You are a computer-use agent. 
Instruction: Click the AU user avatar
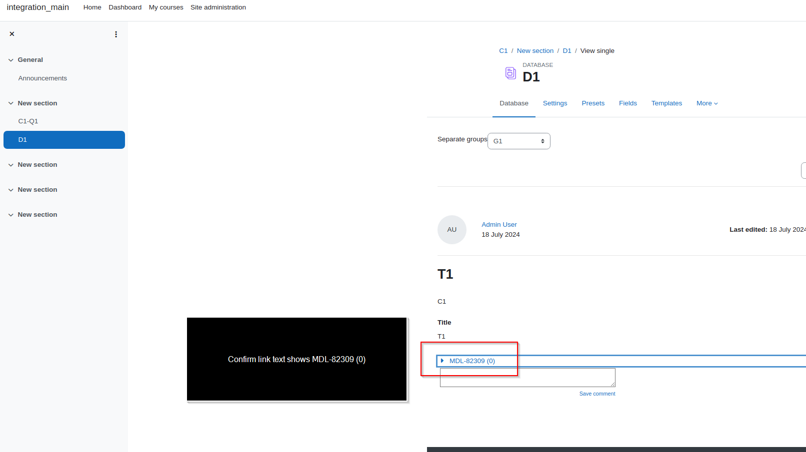pos(452,230)
